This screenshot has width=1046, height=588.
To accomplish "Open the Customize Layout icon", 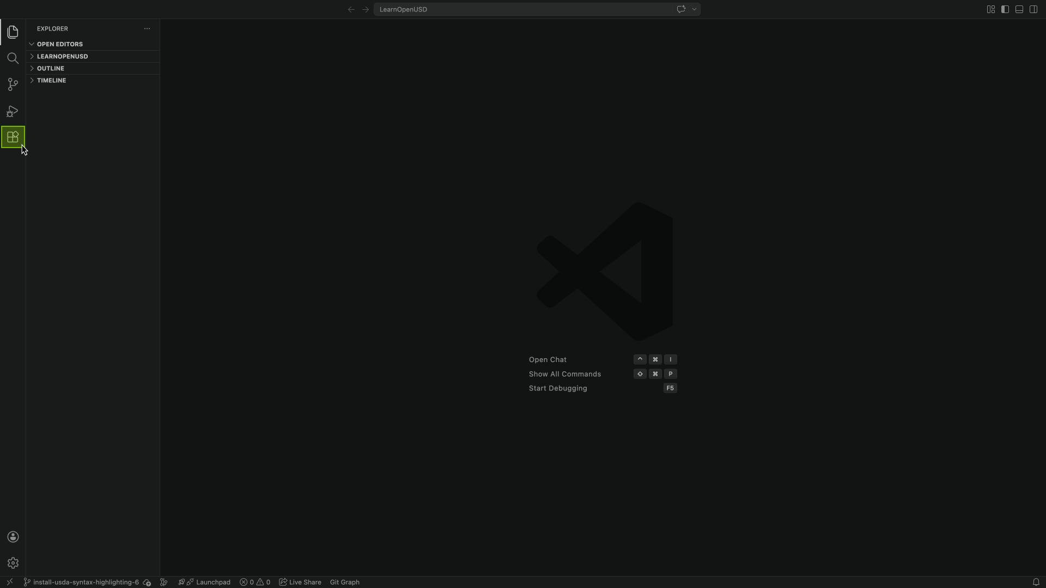I will pyautogui.click(x=991, y=9).
